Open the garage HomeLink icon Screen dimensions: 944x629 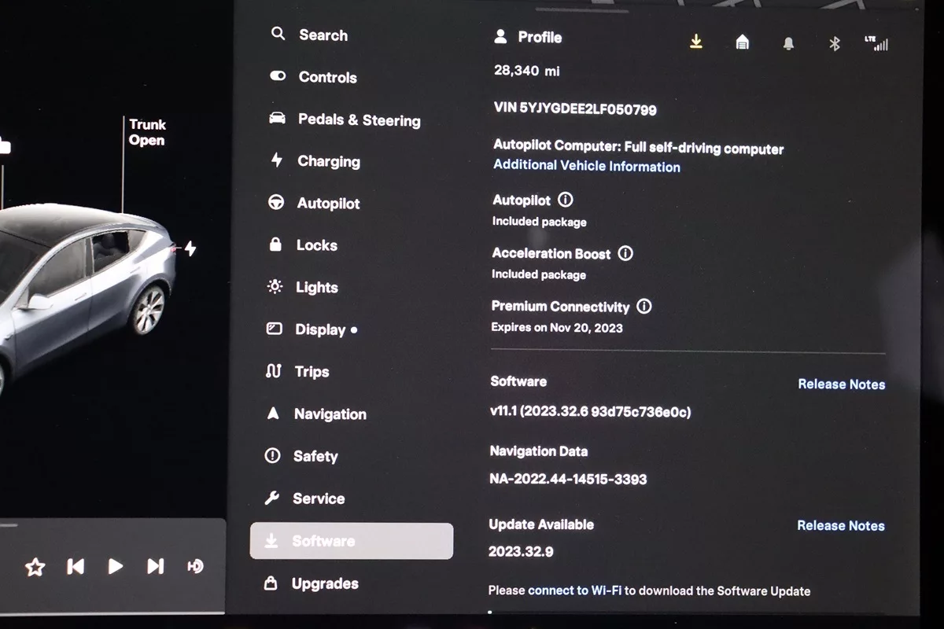[x=742, y=42]
